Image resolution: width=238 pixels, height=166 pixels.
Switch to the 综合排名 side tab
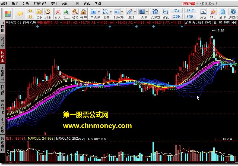pyautogui.click(x=3, y=107)
